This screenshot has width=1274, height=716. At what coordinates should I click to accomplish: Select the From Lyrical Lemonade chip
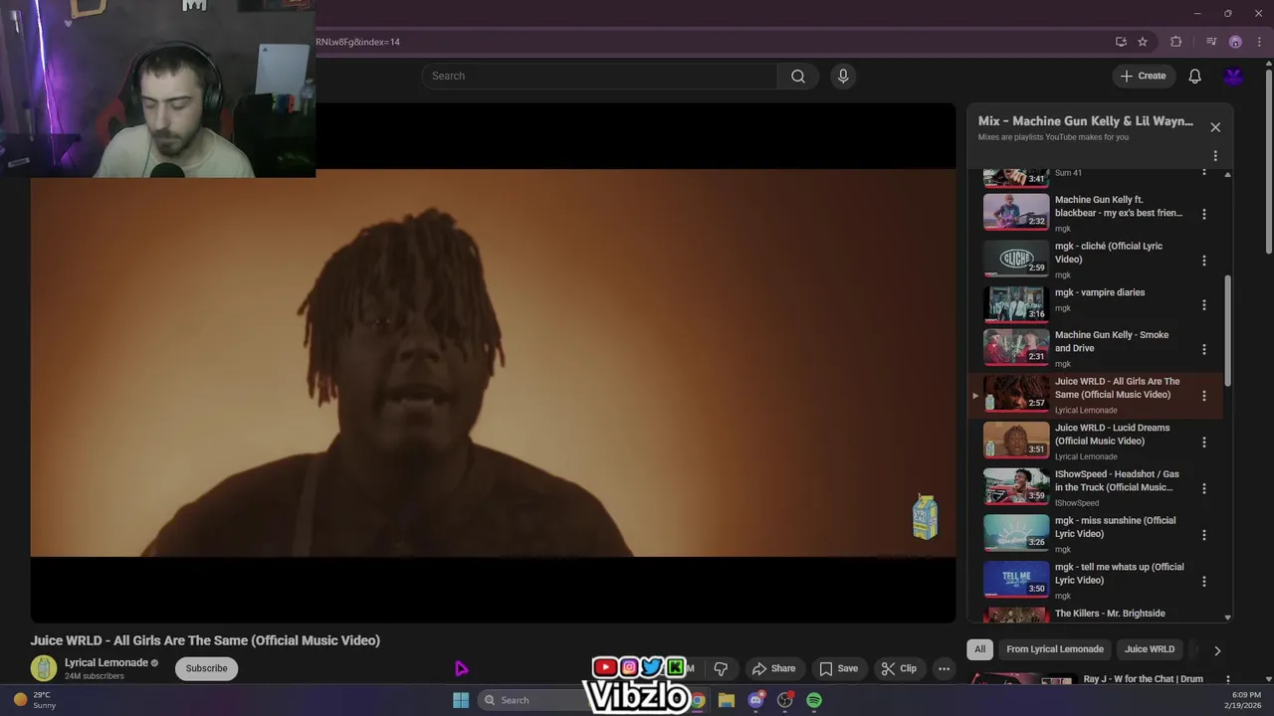(x=1055, y=649)
